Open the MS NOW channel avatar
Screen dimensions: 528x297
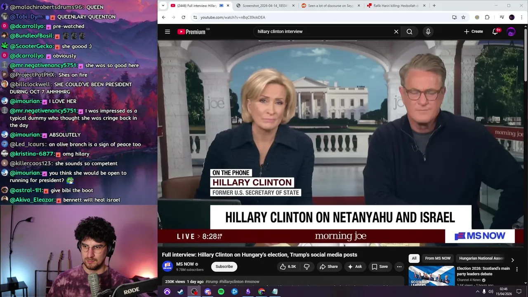(167, 266)
